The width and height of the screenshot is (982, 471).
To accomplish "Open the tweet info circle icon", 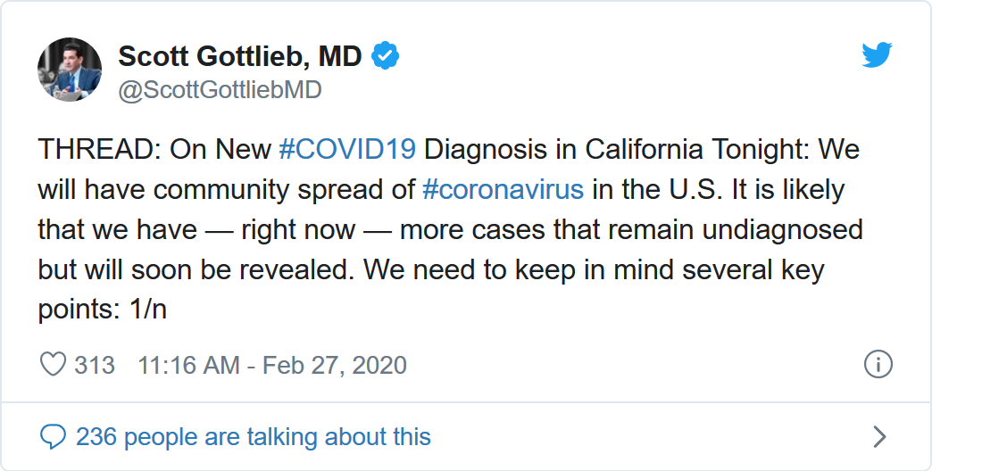I will coord(878,364).
